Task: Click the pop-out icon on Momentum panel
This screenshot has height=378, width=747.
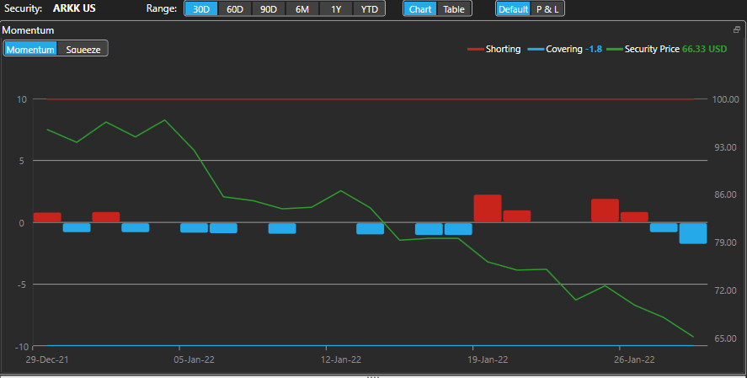Action: (737, 29)
